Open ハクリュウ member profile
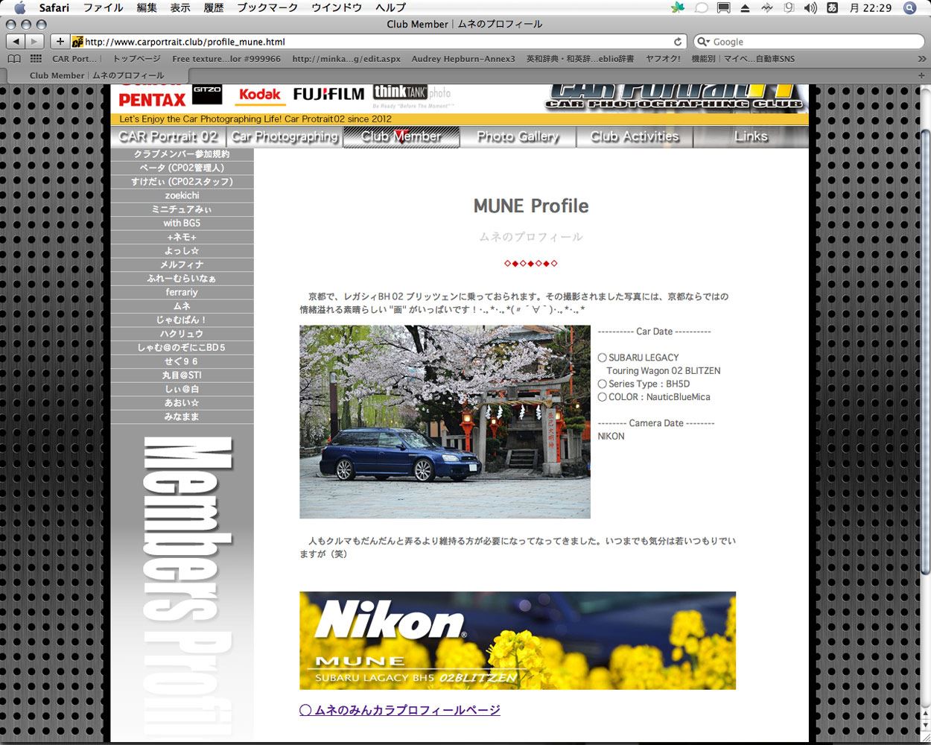This screenshot has width=931, height=745. 182,334
